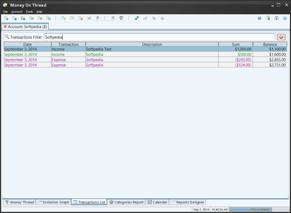Click the green Income transaction cell
Screen dimensions: 291x213
[x=69, y=55]
